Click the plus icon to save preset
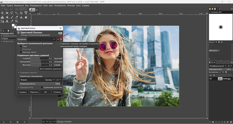This screenshot has height=124, width=233. 58,39
